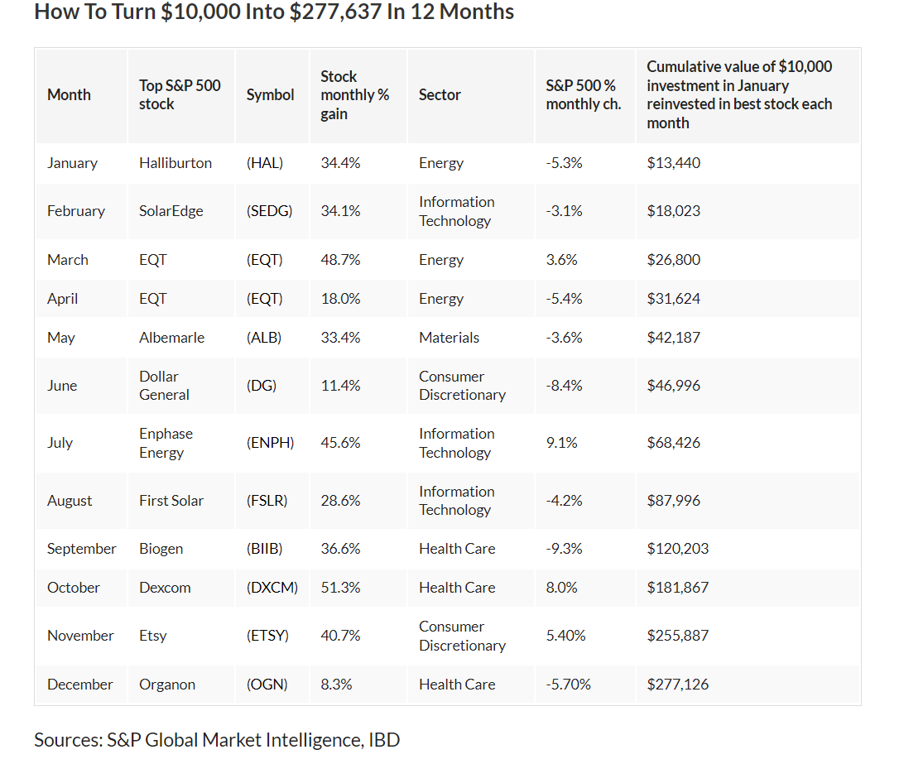The image size is (899, 764).
Task: Click the $277,126 December cumulative value
Action: pos(677,685)
